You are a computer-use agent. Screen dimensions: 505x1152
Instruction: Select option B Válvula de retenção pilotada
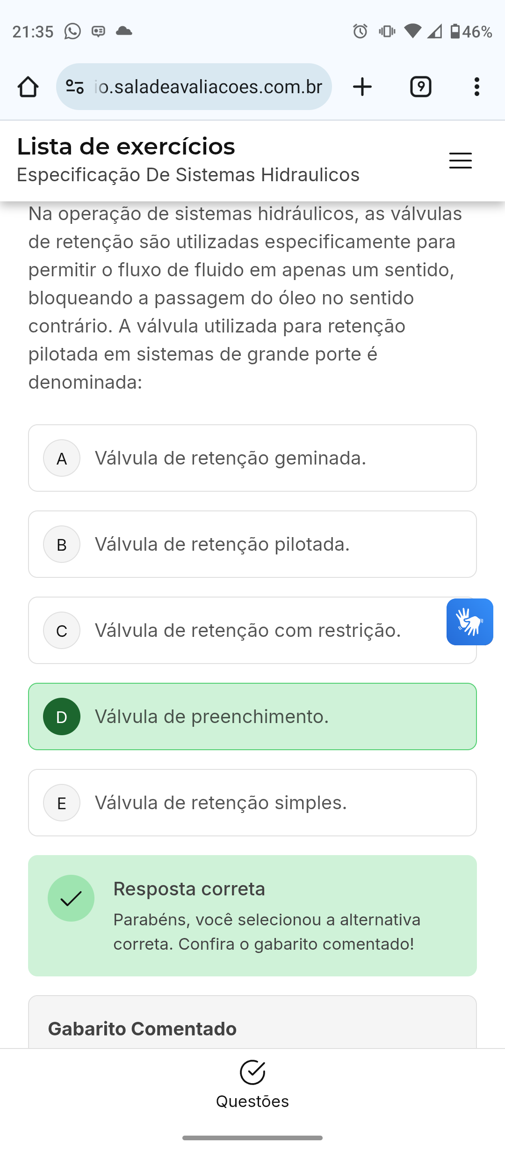click(252, 544)
